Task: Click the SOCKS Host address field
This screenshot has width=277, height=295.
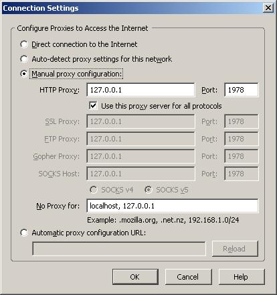Action: tap(141, 174)
